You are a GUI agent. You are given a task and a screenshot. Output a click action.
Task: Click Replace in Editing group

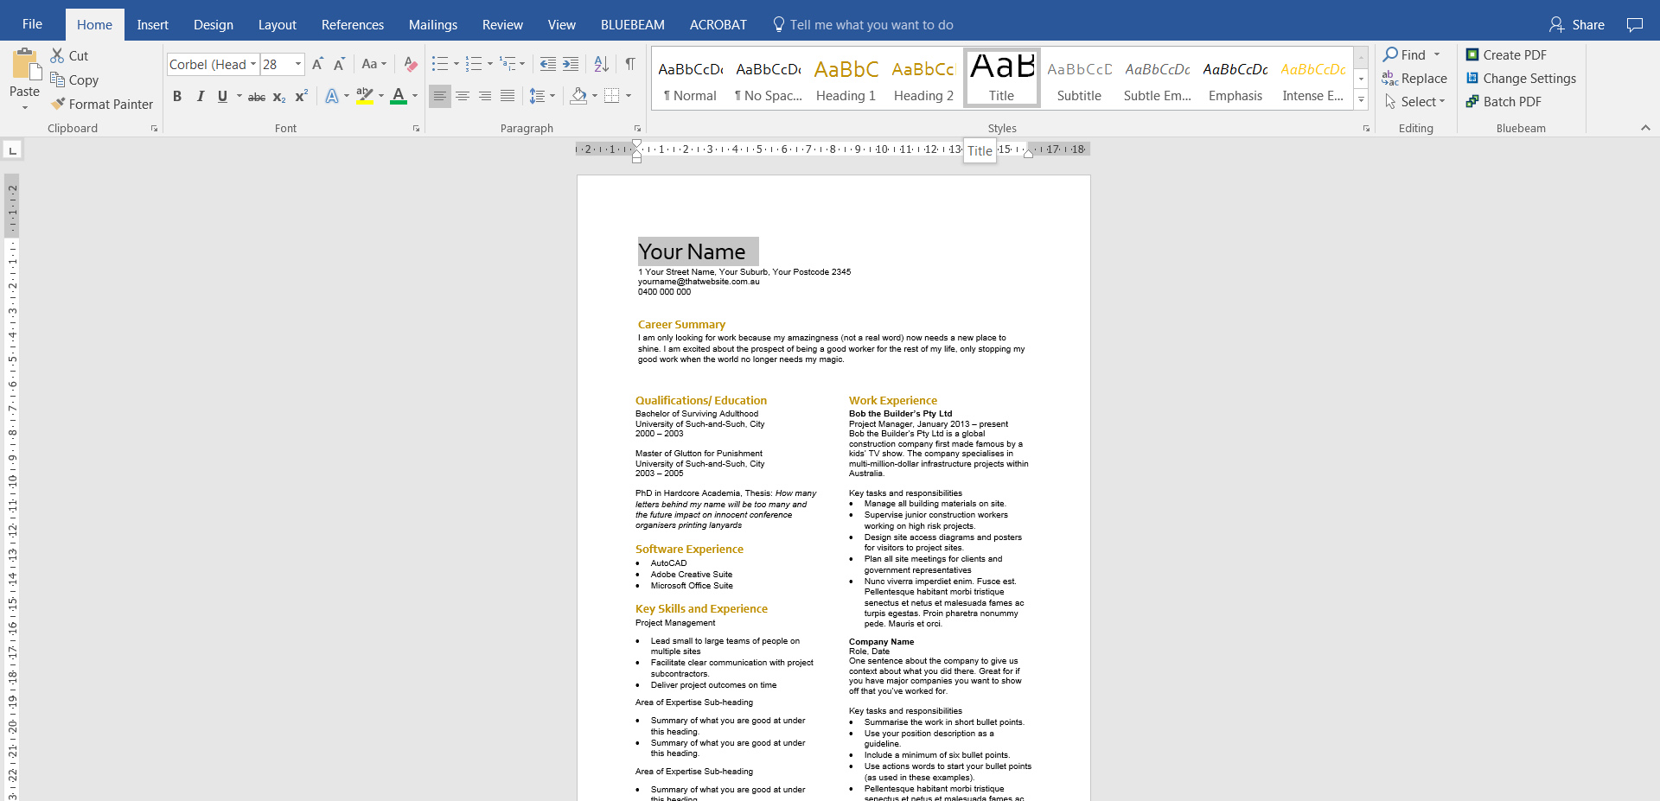[1414, 78]
